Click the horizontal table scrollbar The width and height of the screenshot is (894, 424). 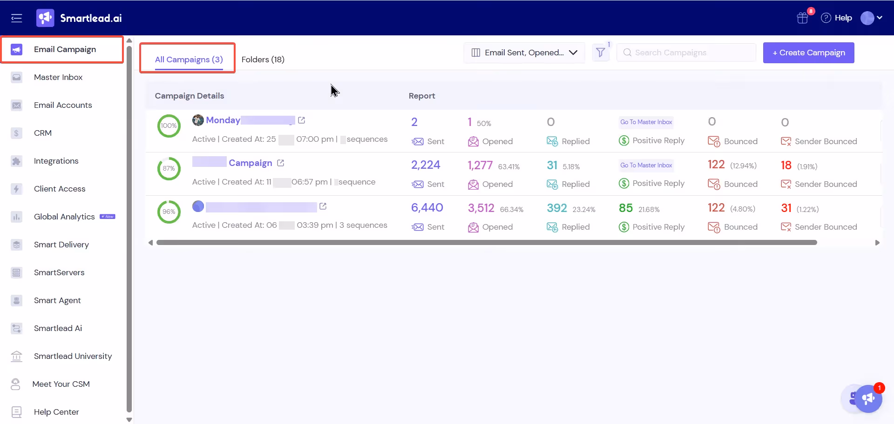487,243
